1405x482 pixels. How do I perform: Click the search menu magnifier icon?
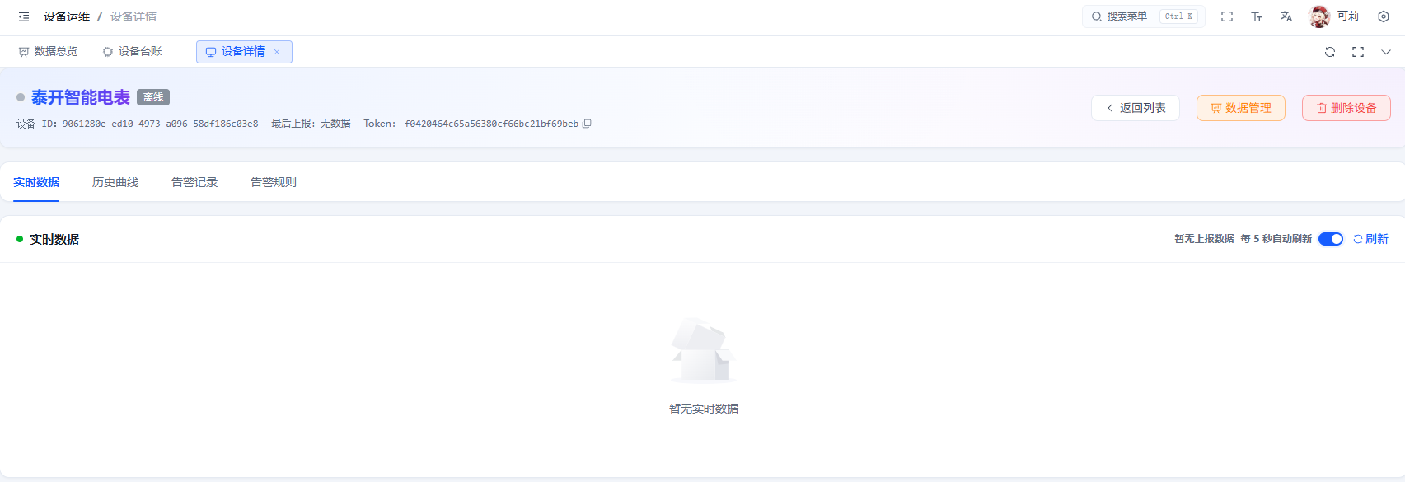point(1097,16)
